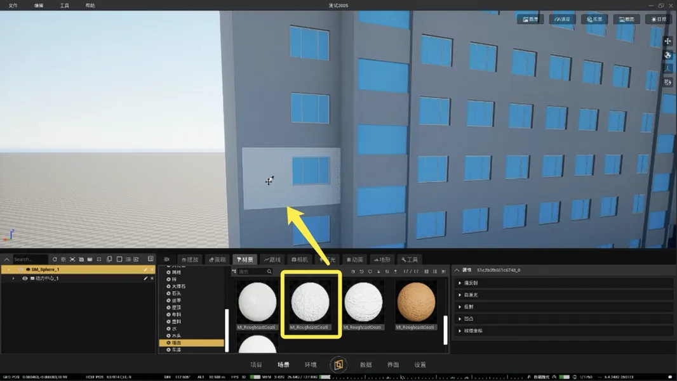677x381 pixels.
Task: Open the 帮助 menu
Action: (x=90, y=6)
